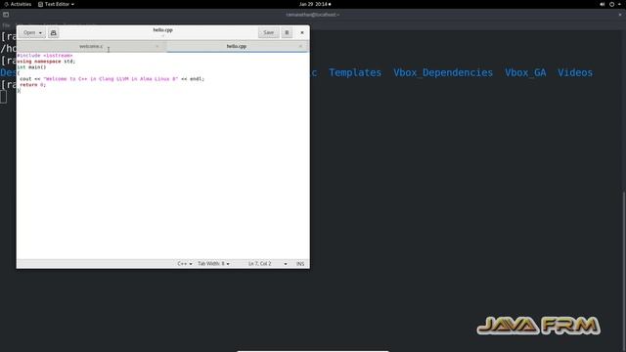Click the 'using namespace std;' line

46,62
